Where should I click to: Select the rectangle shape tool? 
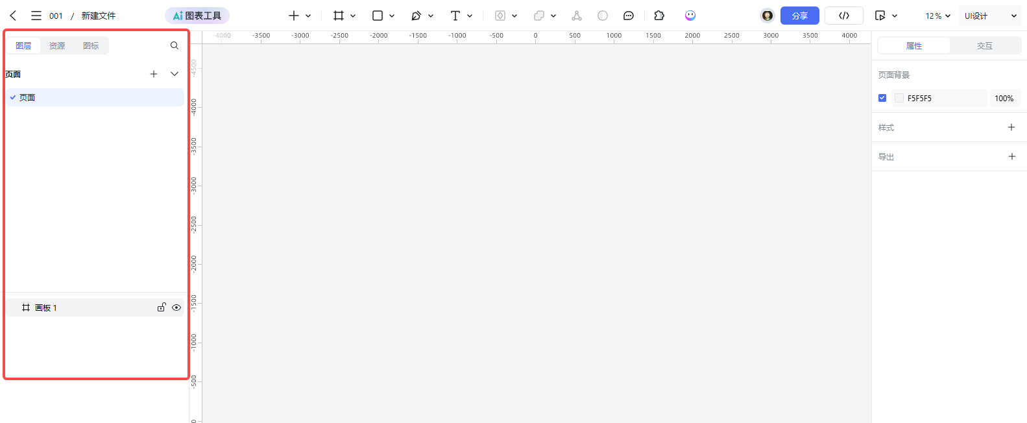point(378,16)
